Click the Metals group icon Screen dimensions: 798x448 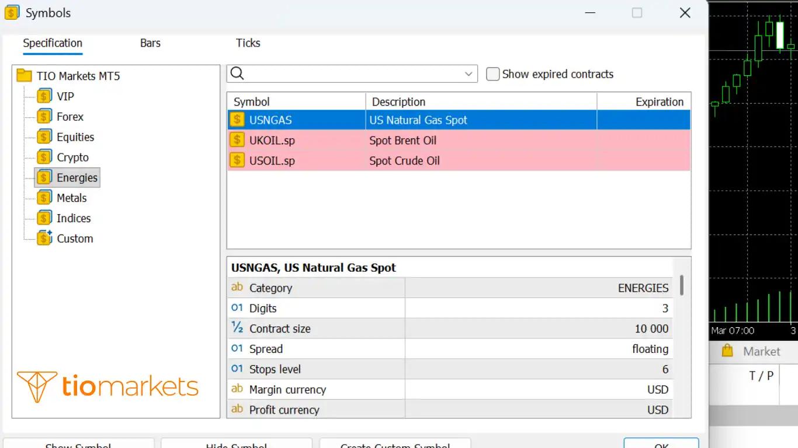coord(44,198)
